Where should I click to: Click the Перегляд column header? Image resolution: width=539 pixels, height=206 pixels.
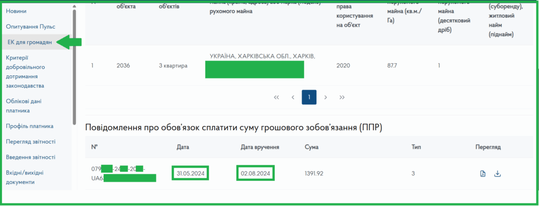pyautogui.click(x=488, y=147)
